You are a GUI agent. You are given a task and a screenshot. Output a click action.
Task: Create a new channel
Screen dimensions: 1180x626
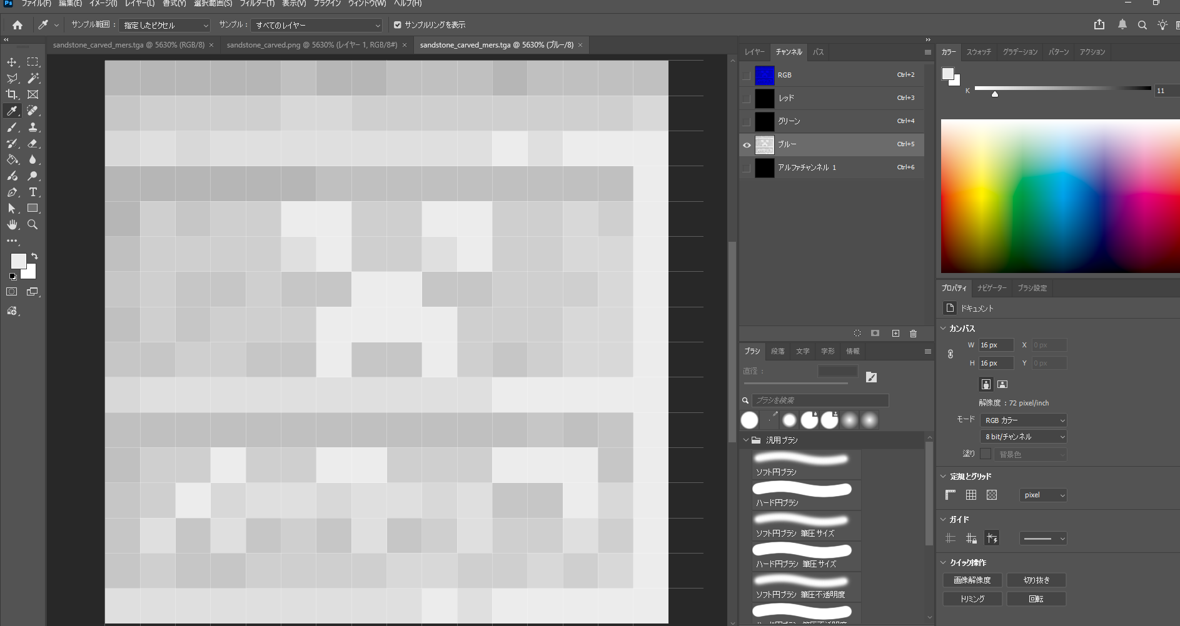(895, 334)
